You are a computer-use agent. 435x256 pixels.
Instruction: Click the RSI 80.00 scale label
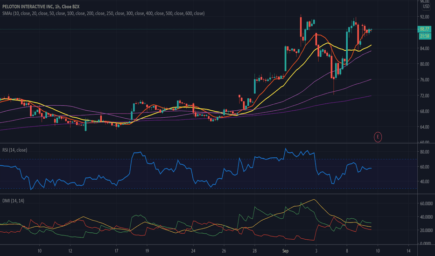[424, 152]
